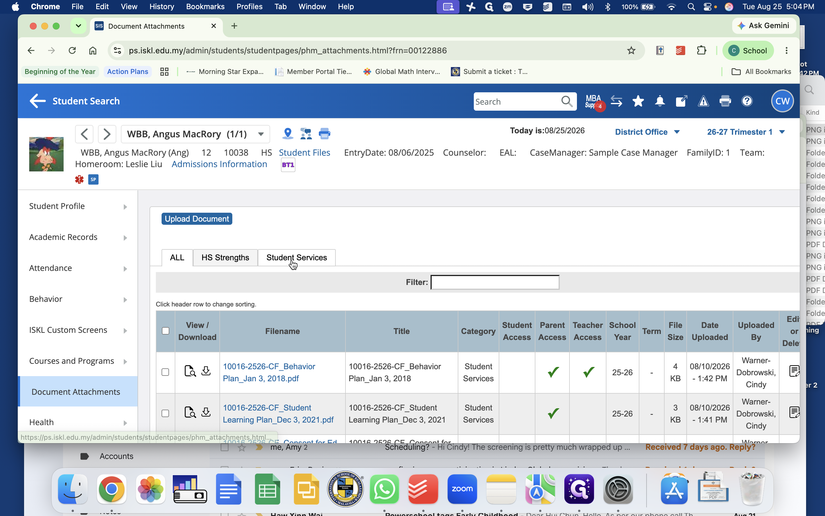Screen dimensions: 825x516
Task: Open 10016-2526-CF_Student Learning Plan pdf link
Action: (x=278, y=413)
